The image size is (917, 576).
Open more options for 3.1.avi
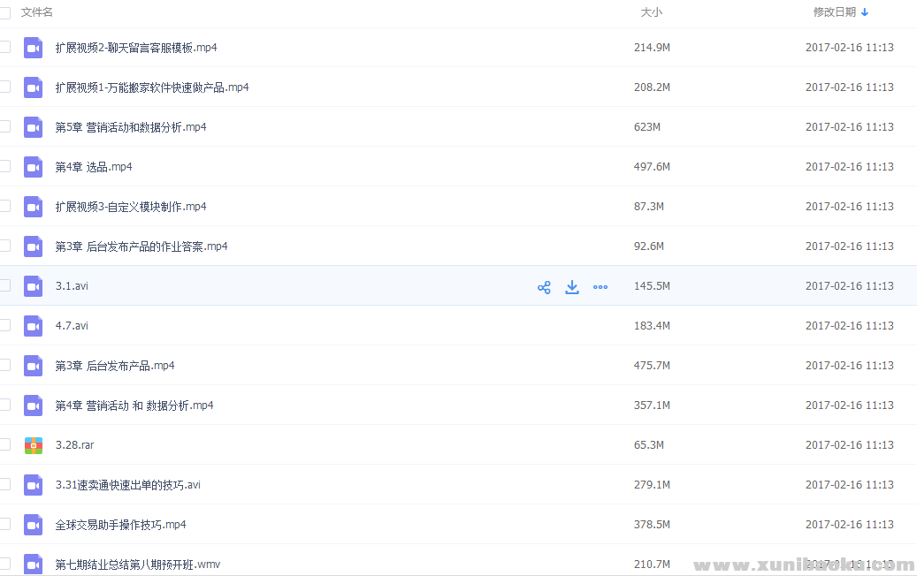click(x=600, y=287)
